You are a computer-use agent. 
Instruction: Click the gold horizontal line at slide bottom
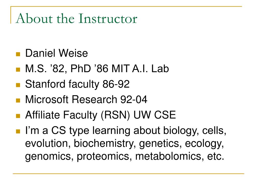[128, 173]
